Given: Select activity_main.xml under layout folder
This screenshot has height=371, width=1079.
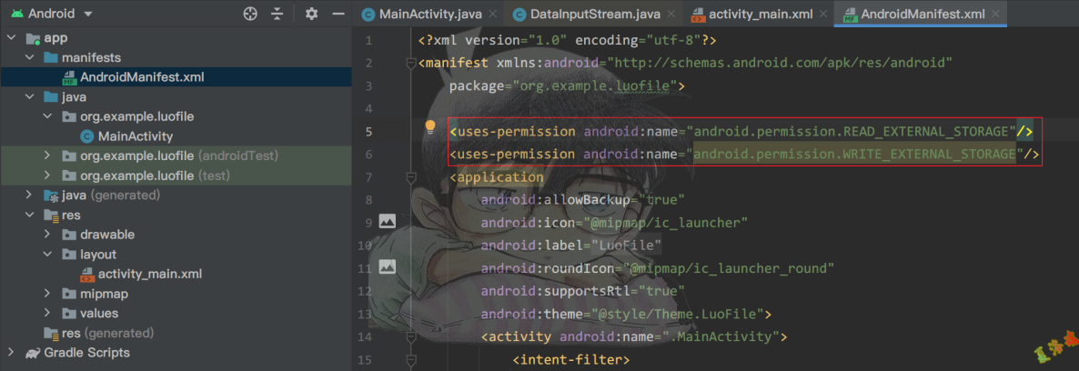Looking at the screenshot, I should (149, 274).
